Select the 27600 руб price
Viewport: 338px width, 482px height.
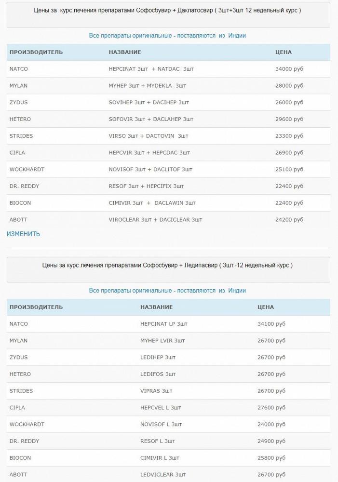[x=271, y=408]
